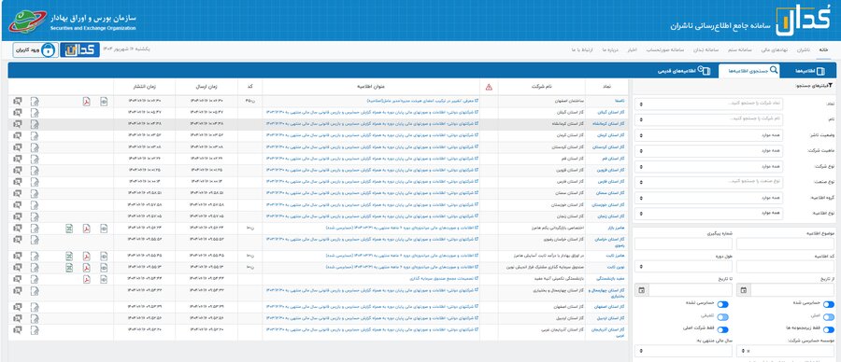841x362 pixels.
Task: Click the document icon in گاز استان گیلان row
Action: (x=35, y=113)
